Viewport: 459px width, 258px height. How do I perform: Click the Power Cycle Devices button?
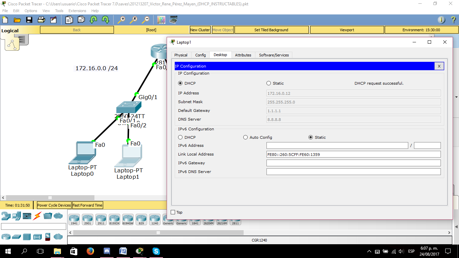(x=54, y=205)
